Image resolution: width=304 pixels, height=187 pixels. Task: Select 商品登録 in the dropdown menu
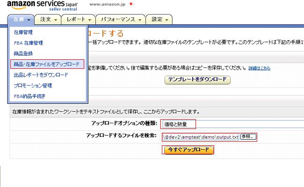23,54
